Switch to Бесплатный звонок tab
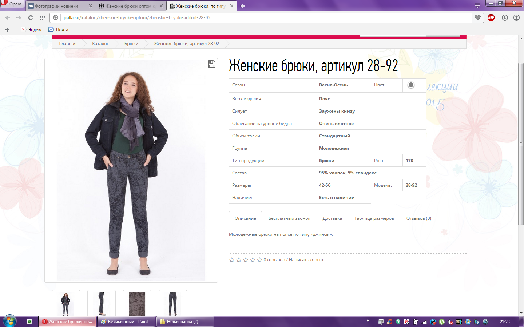 point(289,218)
